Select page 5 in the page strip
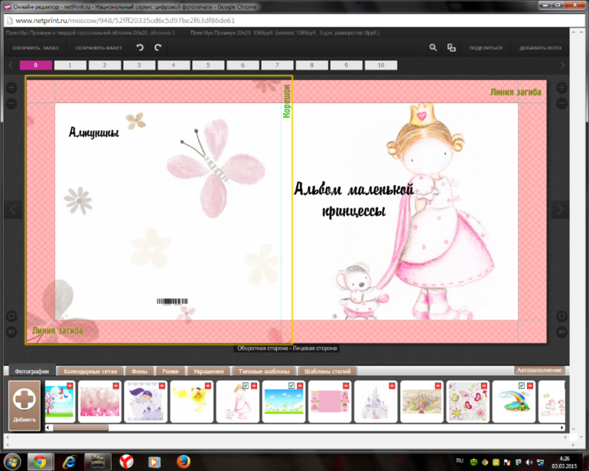Screen dimensions: 589x471 click(207, 66)
